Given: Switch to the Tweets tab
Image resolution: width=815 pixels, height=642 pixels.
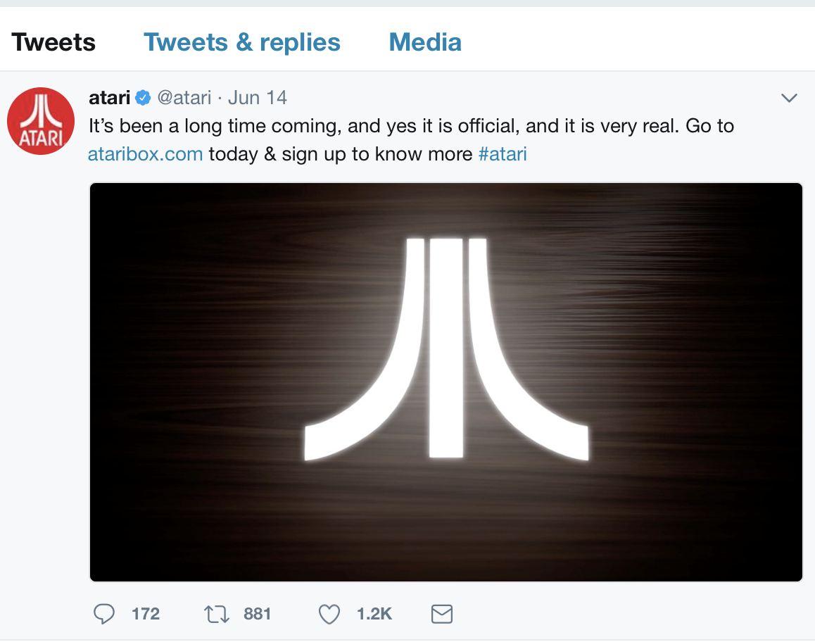Looking at the screenshot, I should 53,42.
